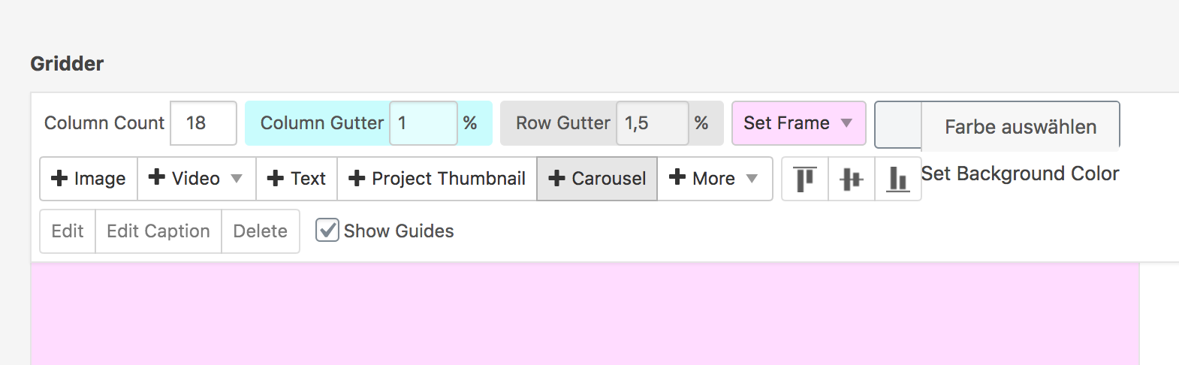Add a Text element
Viewport: 1179px width, 365px height.
[x=297, y=179]
